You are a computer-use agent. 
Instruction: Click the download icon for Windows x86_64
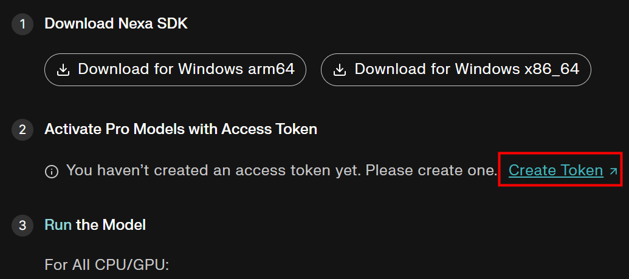coord(340,70)
